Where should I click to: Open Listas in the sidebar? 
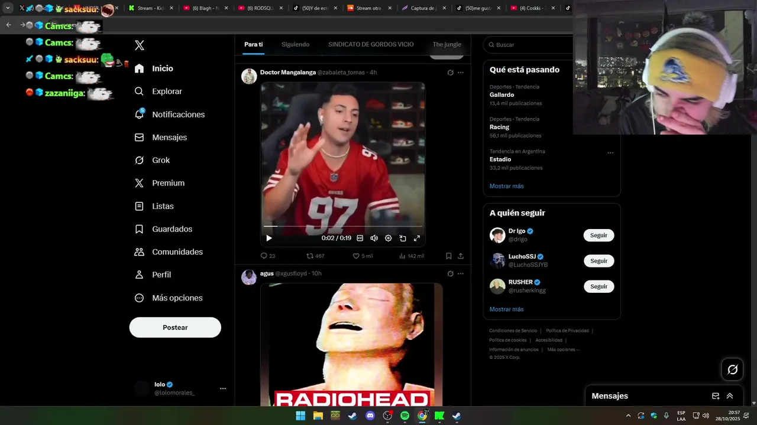(x=154, y=206)
